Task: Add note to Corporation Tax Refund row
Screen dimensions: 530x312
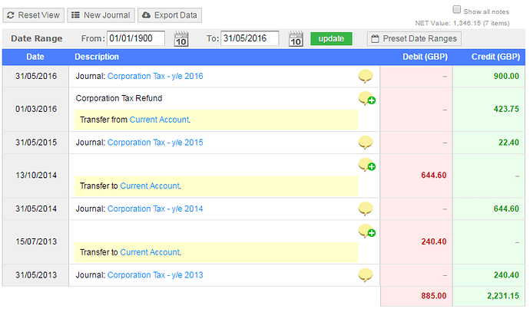Action: tap(366, 99)
